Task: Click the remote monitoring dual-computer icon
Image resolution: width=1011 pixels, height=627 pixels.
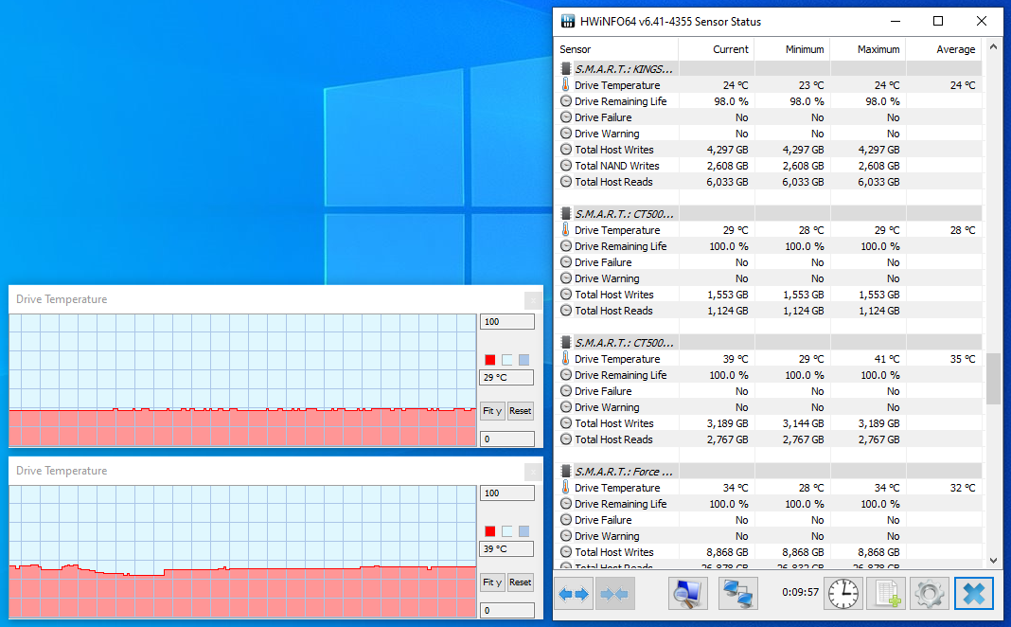Action: 737,594
